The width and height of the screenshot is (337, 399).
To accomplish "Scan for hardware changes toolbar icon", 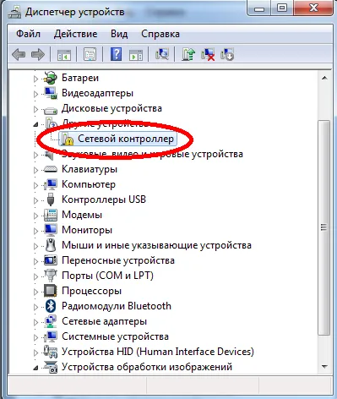I will click(162, 54).
